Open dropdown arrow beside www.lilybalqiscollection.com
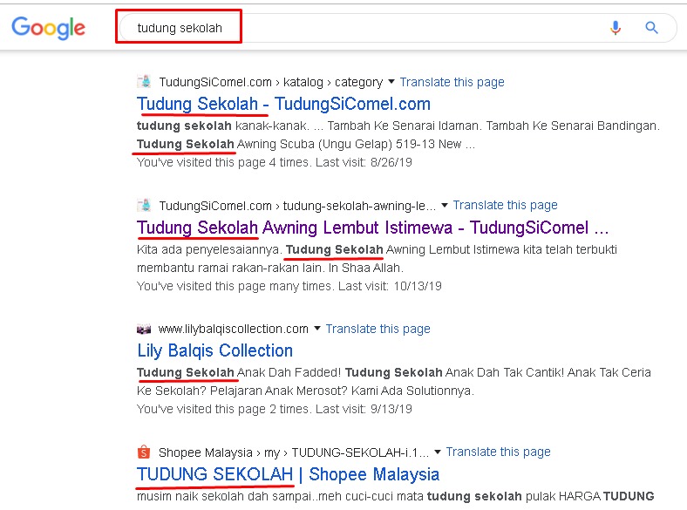687x510 pixels. [317, 328]
